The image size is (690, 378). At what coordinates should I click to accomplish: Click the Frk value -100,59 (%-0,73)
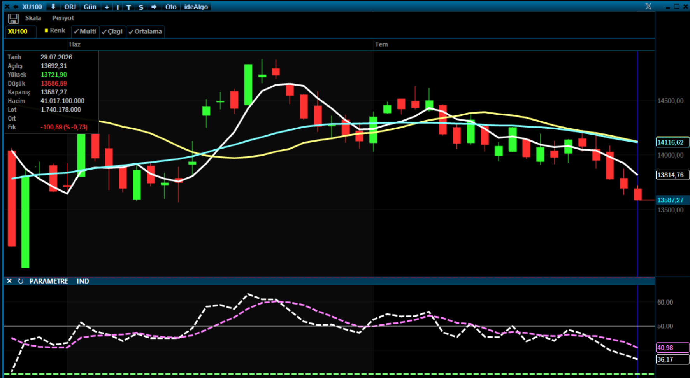(64, 127)
